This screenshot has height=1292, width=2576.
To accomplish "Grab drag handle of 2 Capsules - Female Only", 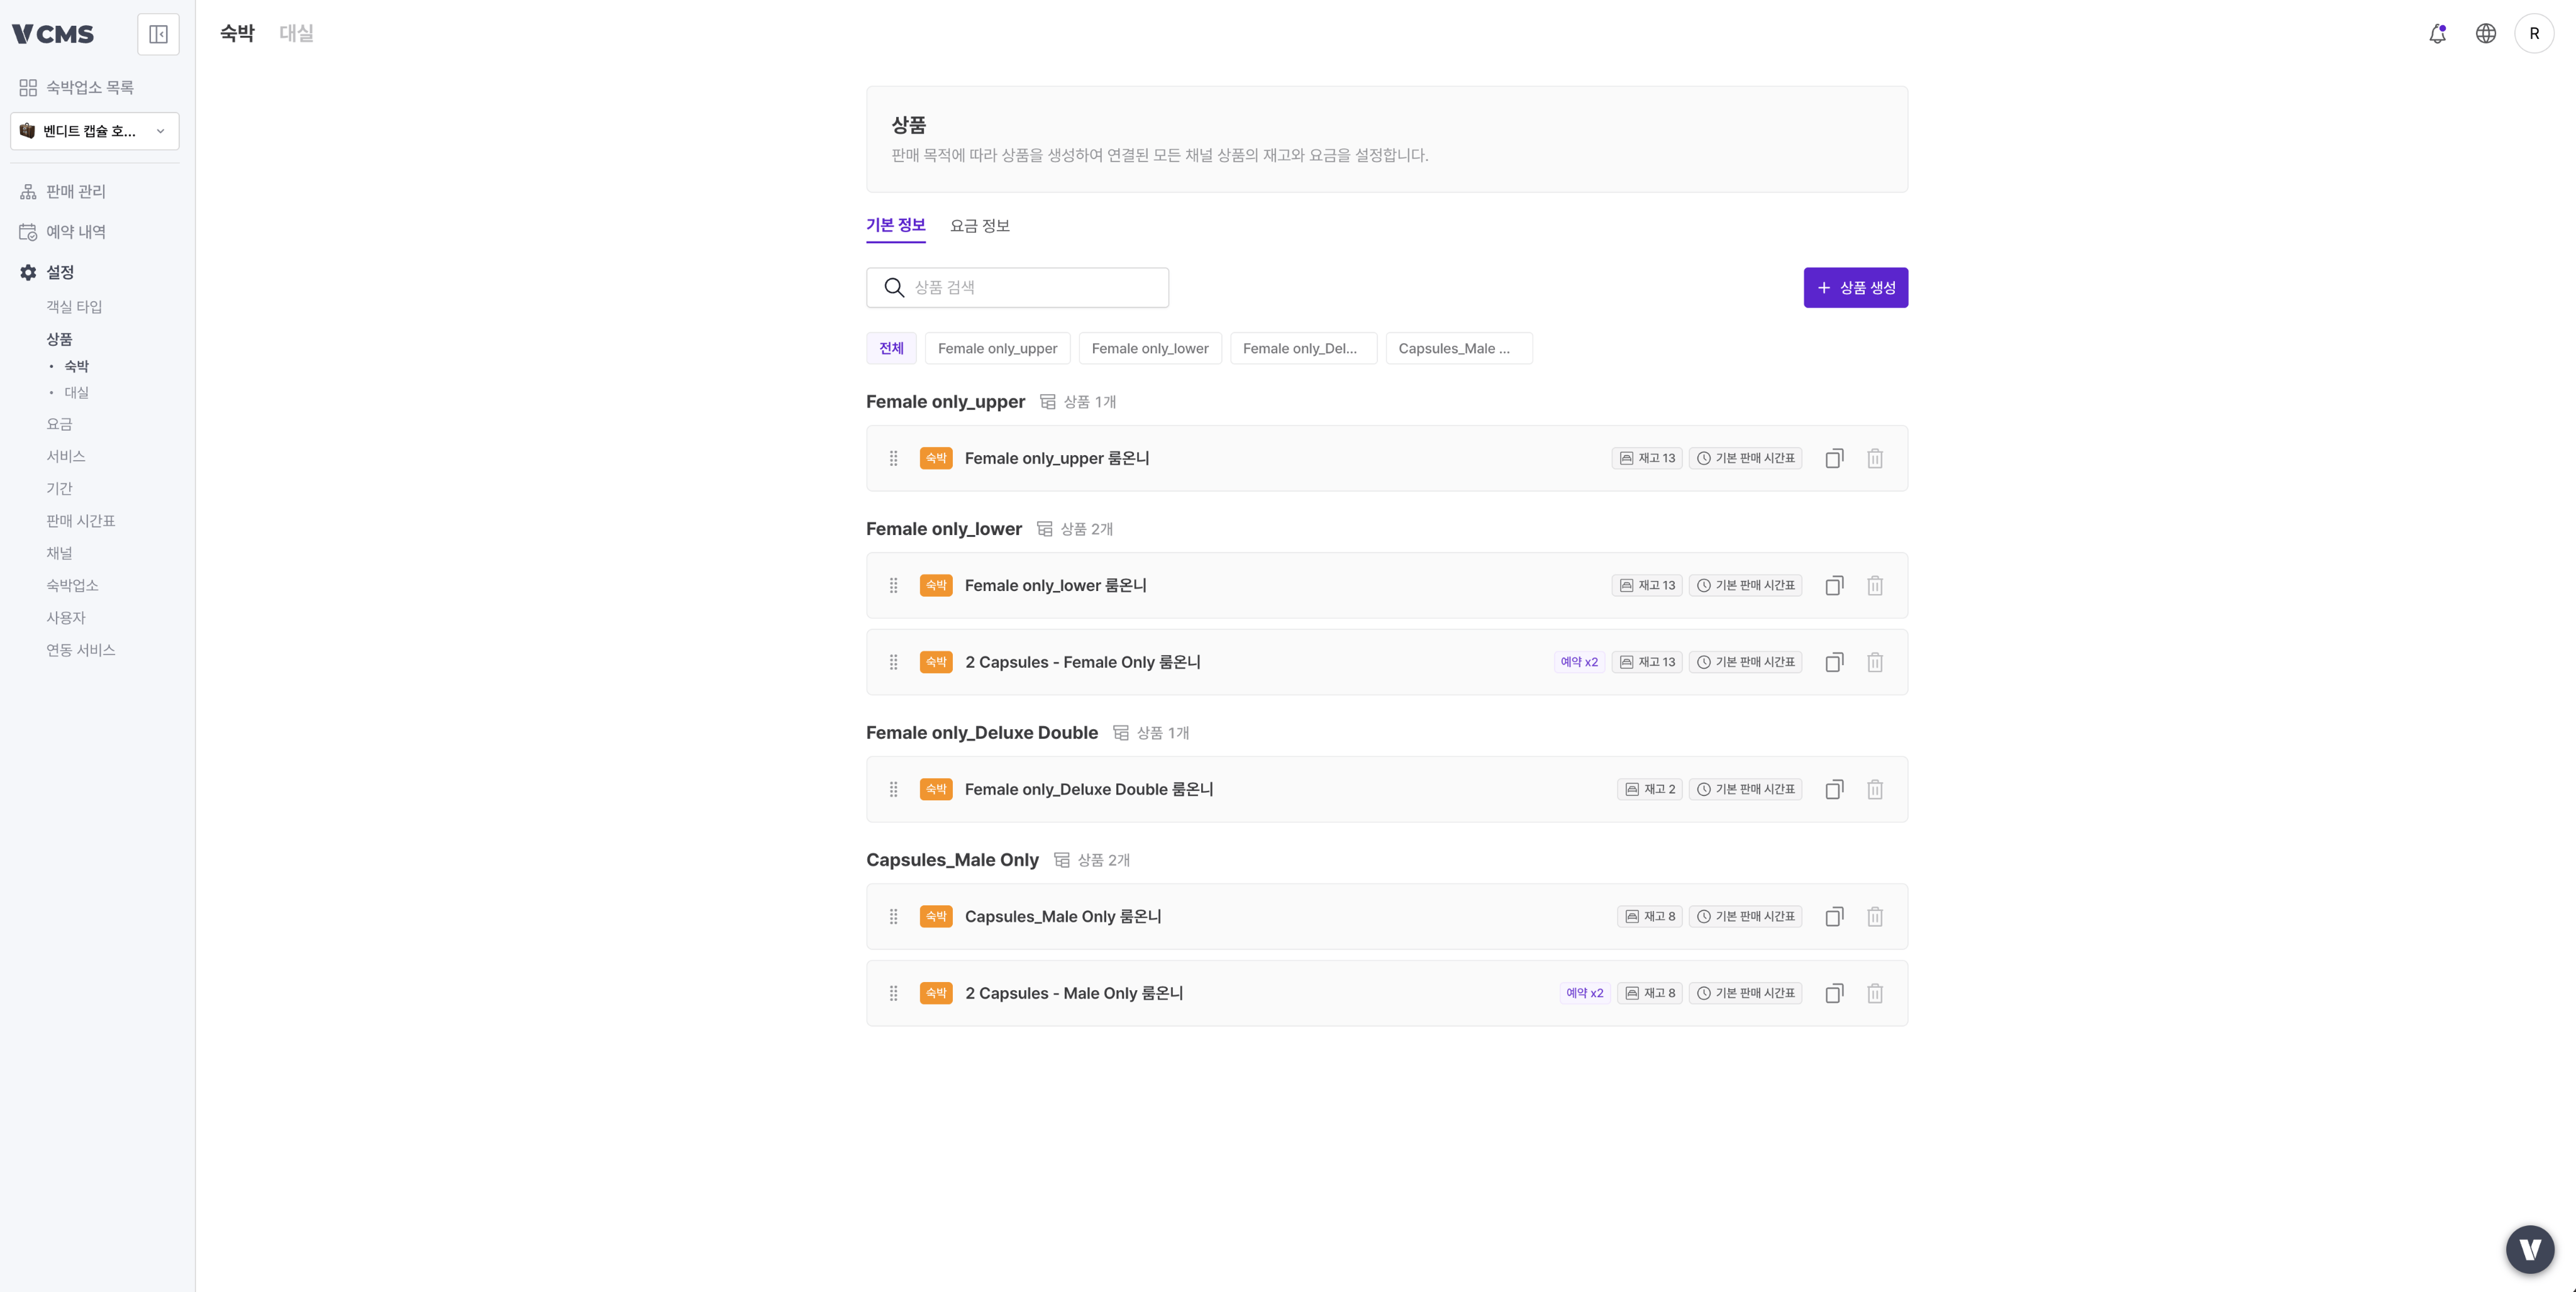I will tap(893, 662).
